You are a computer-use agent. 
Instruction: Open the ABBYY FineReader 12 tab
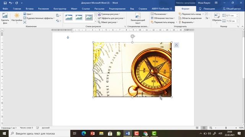(x=162, y=9)
